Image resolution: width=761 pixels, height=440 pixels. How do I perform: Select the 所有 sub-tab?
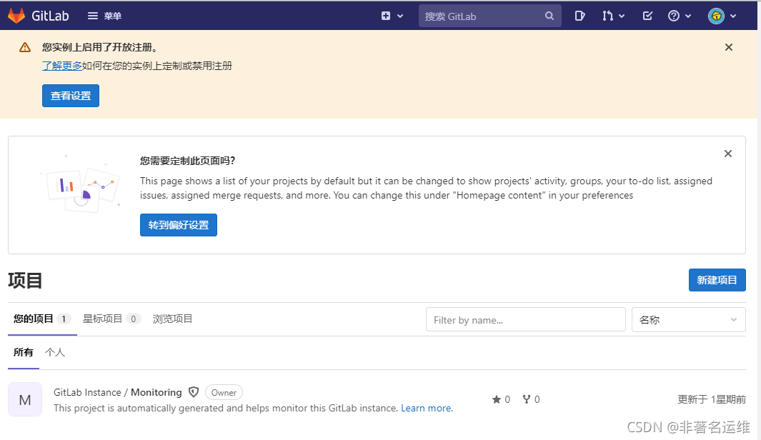pyautogui.click(x=24, y=352)
